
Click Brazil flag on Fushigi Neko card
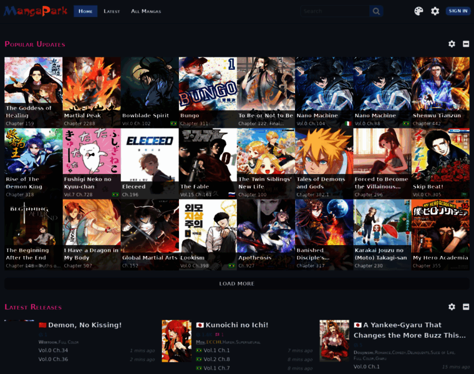[115, 194]
